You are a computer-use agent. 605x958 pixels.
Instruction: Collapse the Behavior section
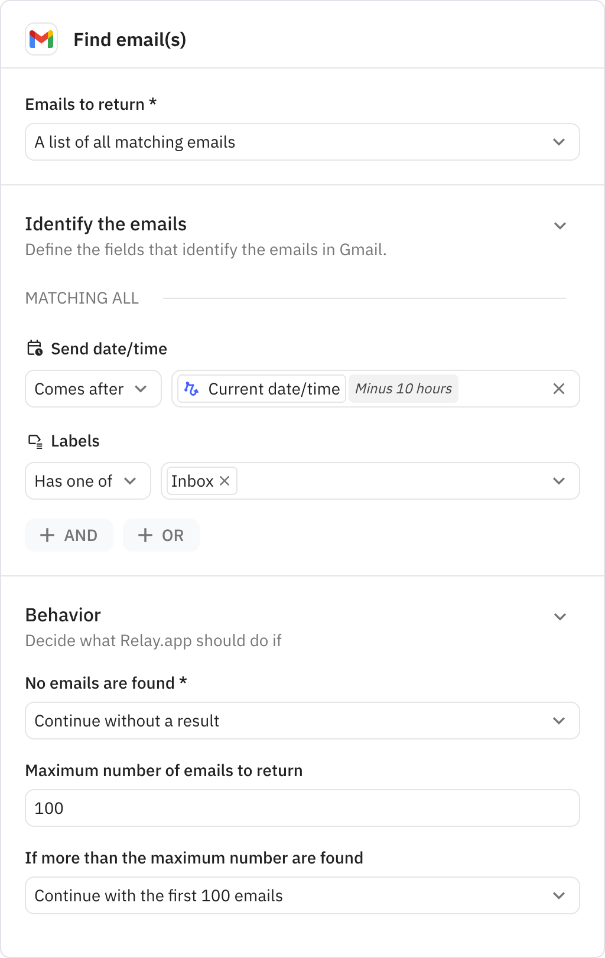(x=560, y=616)
